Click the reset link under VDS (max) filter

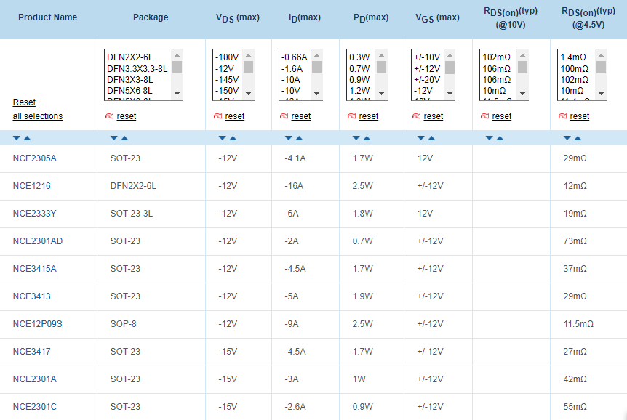coord(235,116)
